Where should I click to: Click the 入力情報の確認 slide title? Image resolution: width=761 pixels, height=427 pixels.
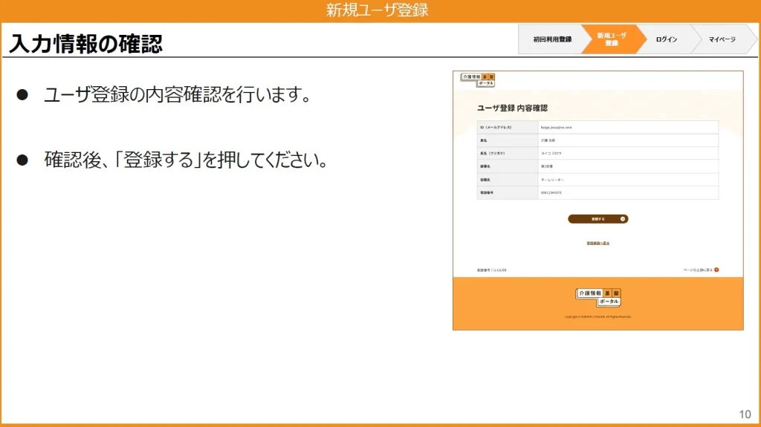tap(85, 44)
